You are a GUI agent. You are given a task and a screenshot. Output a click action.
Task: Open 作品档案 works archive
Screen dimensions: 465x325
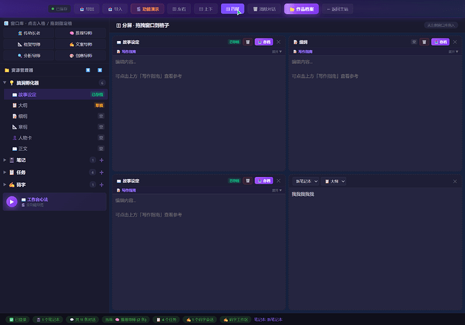(x=301, y=9)
